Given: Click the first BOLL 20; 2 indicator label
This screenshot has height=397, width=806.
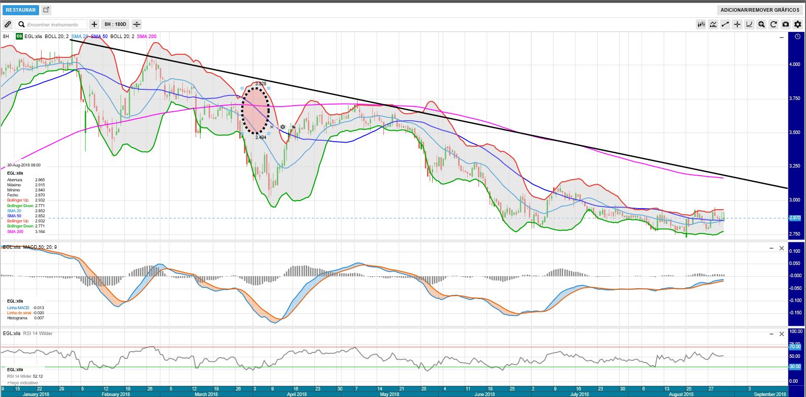Looking at the screenshot, I should coord(57,37).
